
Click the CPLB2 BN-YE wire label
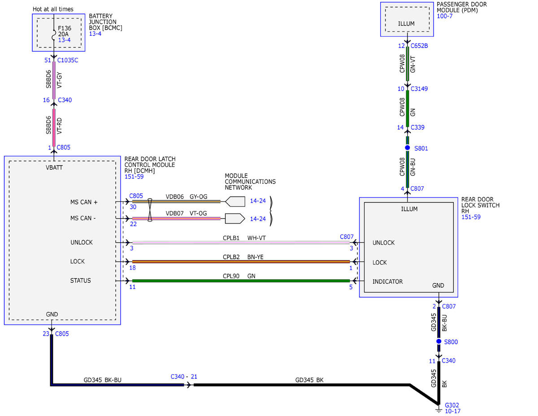click(x=243, y=257)
